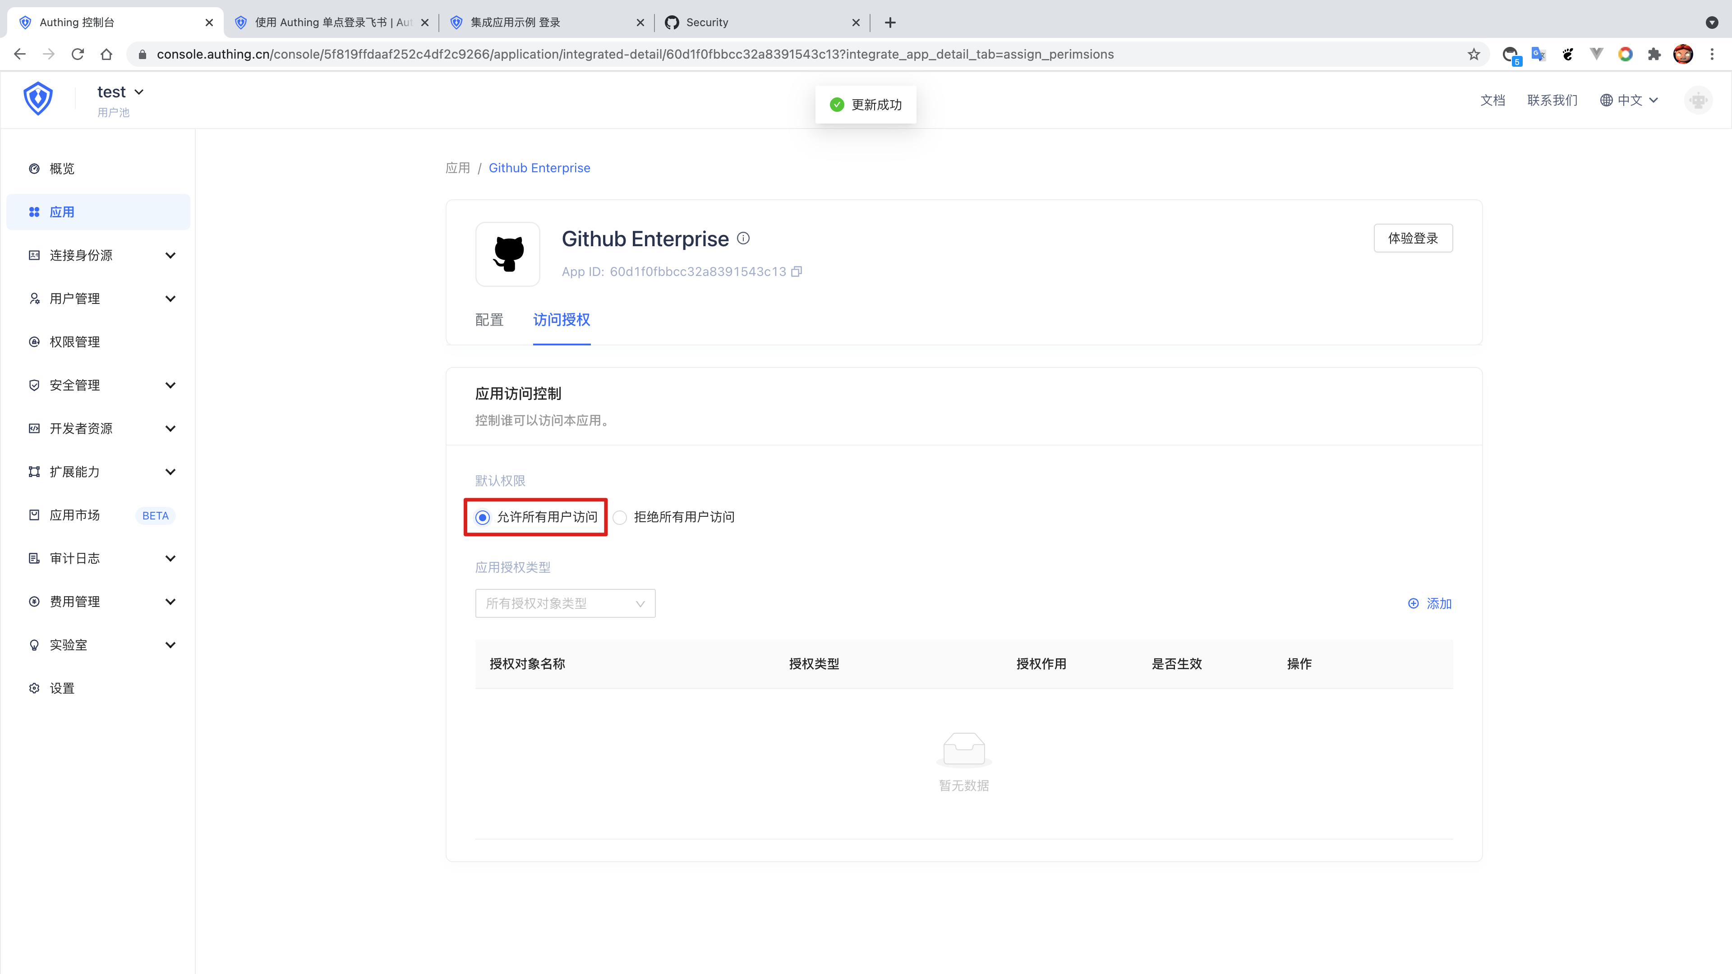Open the Vue devtools extension icon
Screen dimensions: 1732x974
1596,55
